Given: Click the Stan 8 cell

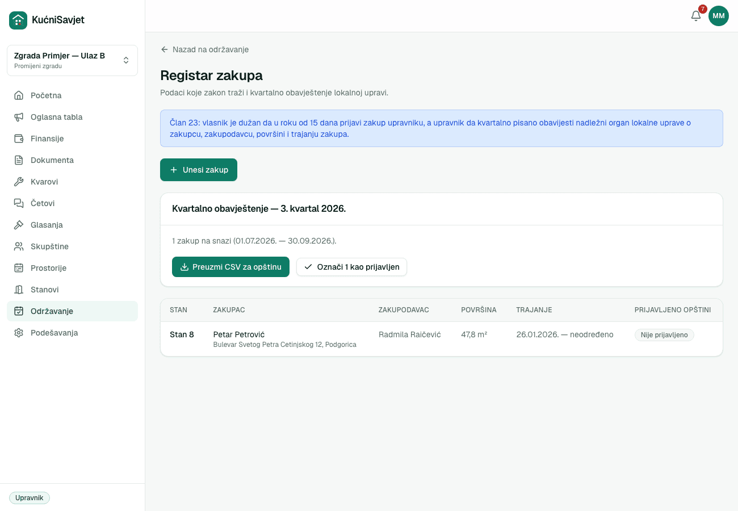Looking at the screenshot, I should click(x=182, y=334).
